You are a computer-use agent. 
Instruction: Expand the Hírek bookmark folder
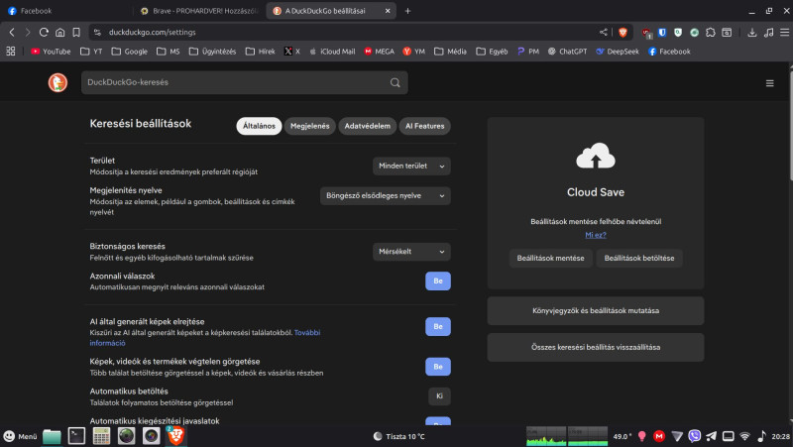pos(261,52)
